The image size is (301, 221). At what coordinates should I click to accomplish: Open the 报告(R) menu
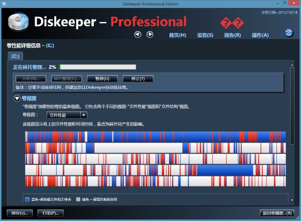click(x=232, y=35)
